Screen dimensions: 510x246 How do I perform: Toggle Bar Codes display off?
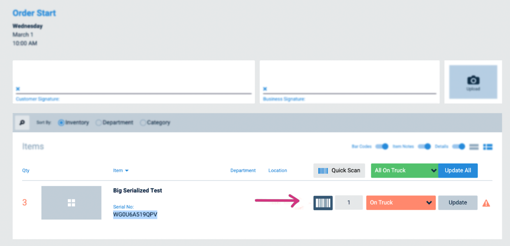click(x=381, y=146)
